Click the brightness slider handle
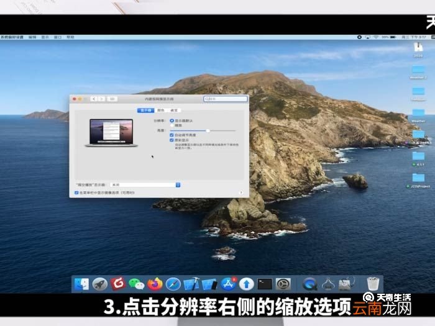 coord(208,130)
